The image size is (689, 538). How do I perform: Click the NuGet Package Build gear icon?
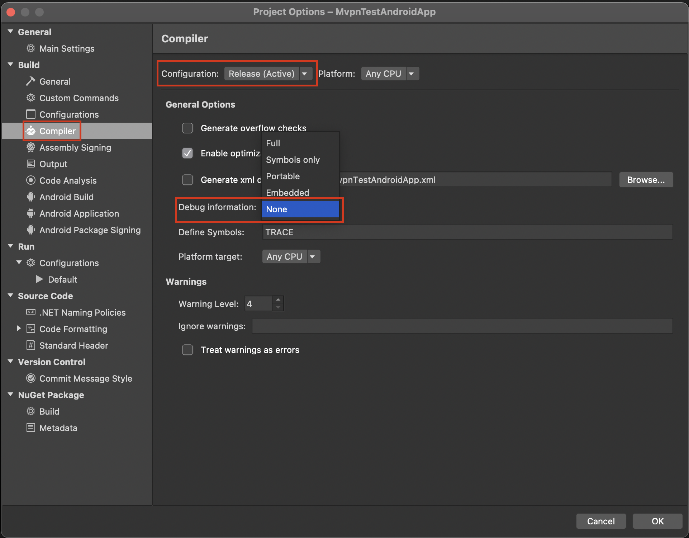click(x=31, y=411)
